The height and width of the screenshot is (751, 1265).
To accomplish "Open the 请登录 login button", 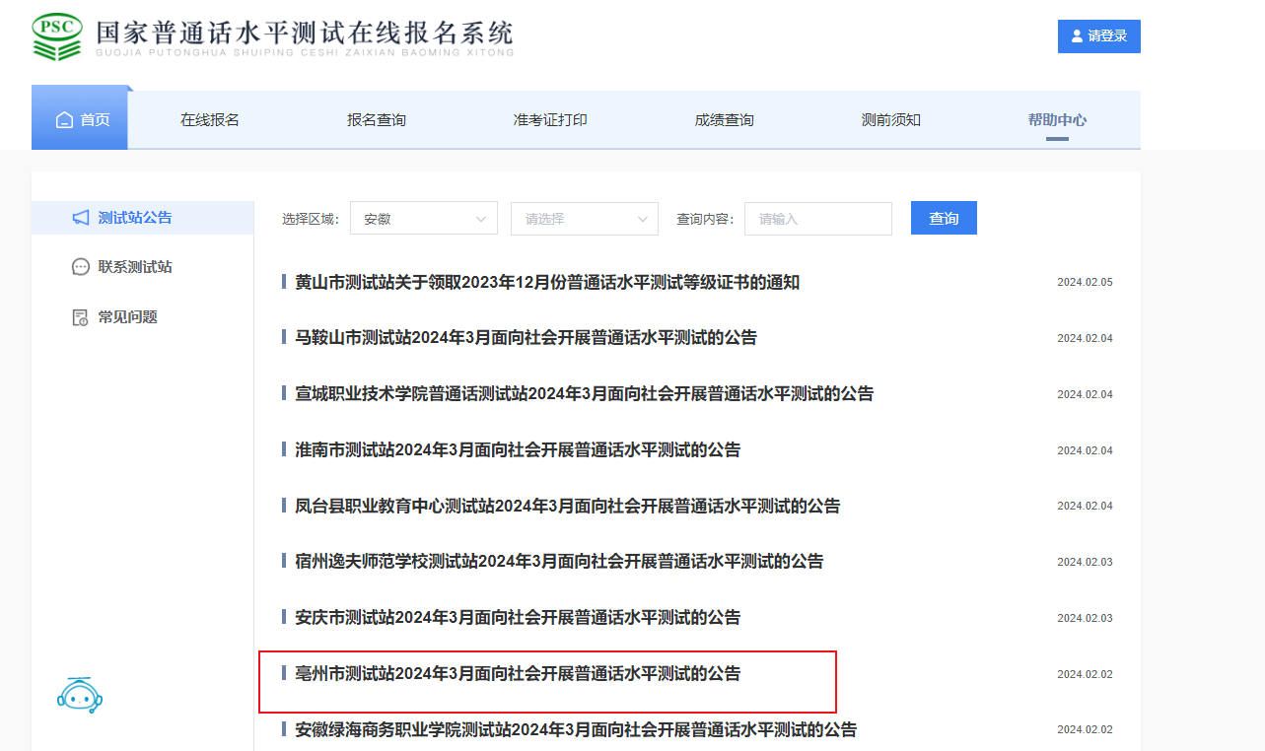I will pos(1099,36).
